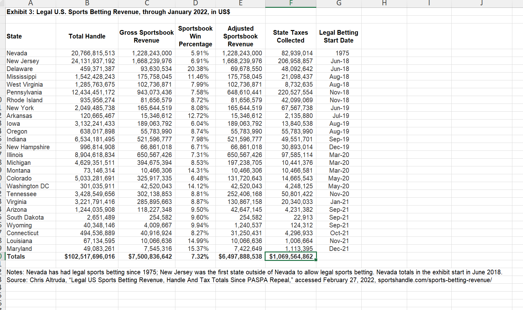Viewport: 523px width, 310px height.
Task: Select column header A
Action: click(x=30, y=3)
